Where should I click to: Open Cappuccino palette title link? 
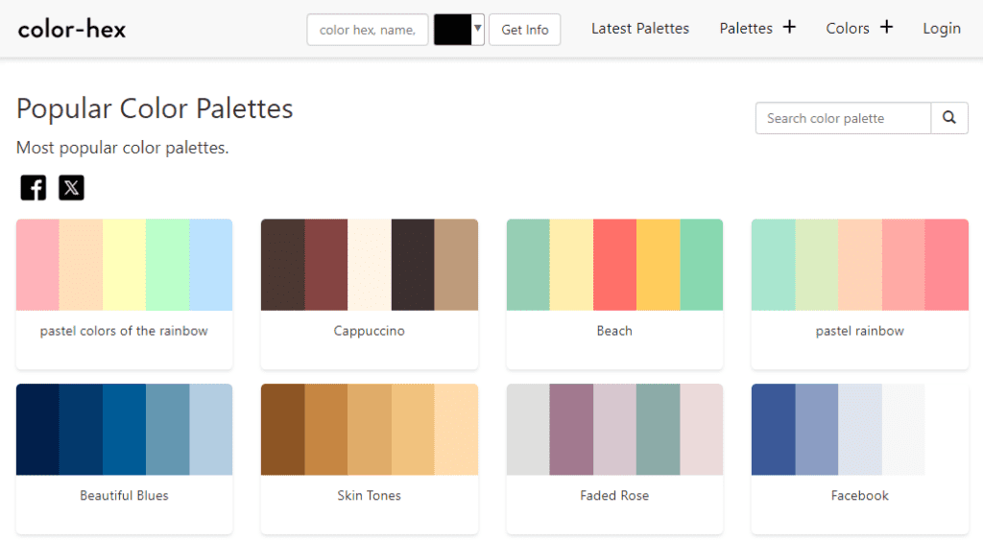[370, 331]
